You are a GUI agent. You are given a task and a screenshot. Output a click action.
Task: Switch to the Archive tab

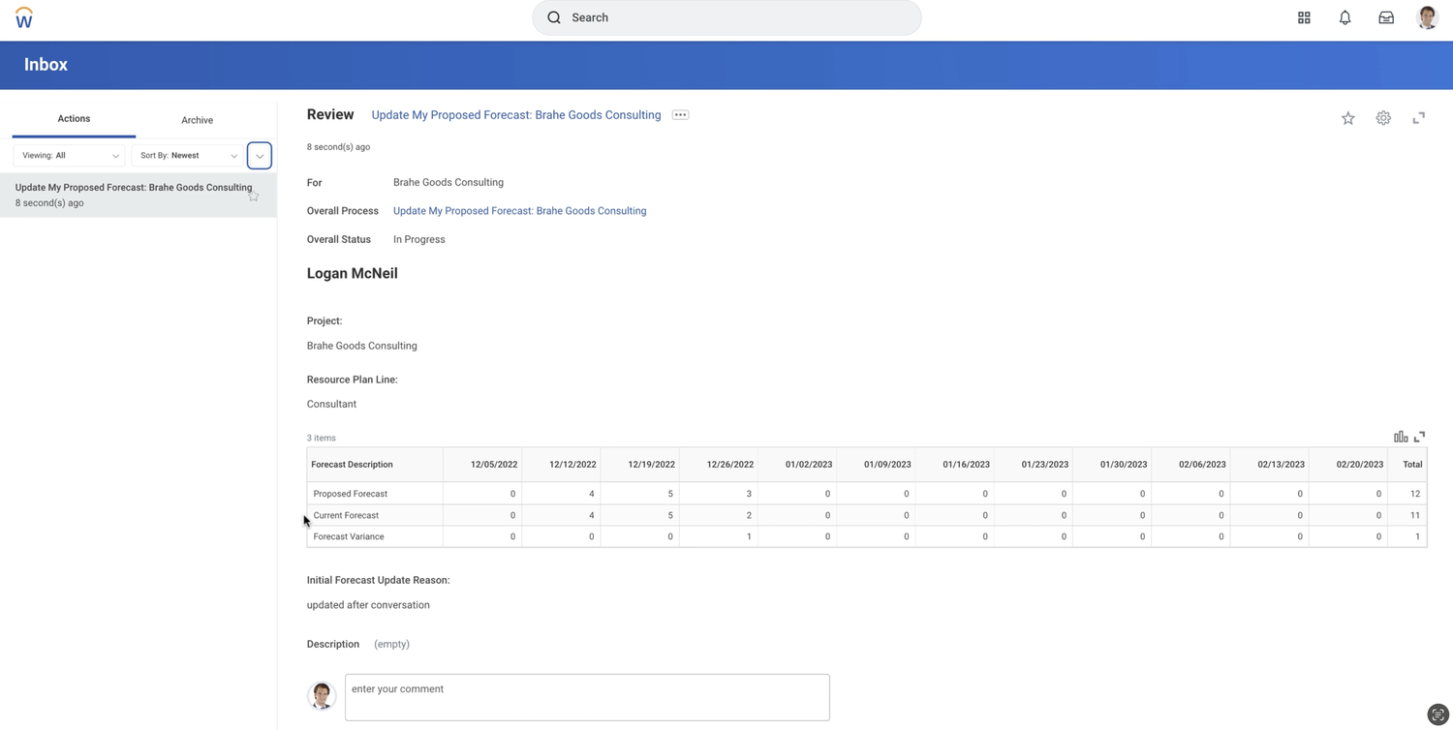coord(197,119)
